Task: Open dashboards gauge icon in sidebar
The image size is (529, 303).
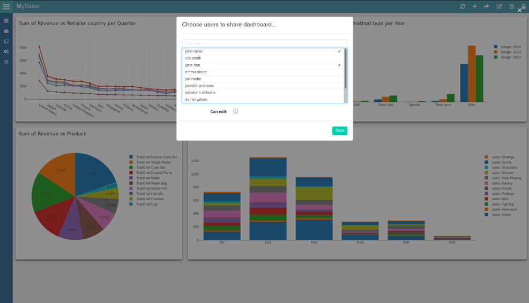Action: (x=6, y=31)
